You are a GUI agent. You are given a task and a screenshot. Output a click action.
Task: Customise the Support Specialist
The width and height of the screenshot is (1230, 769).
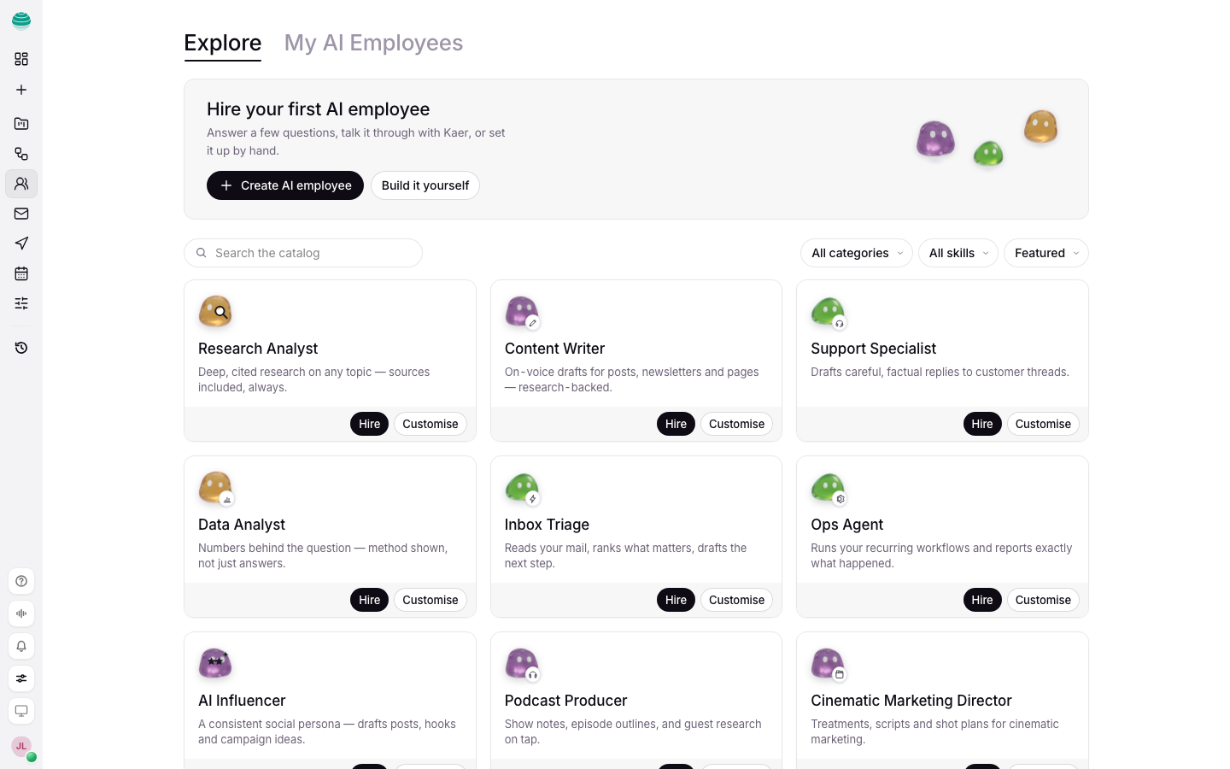point(1043,424)
